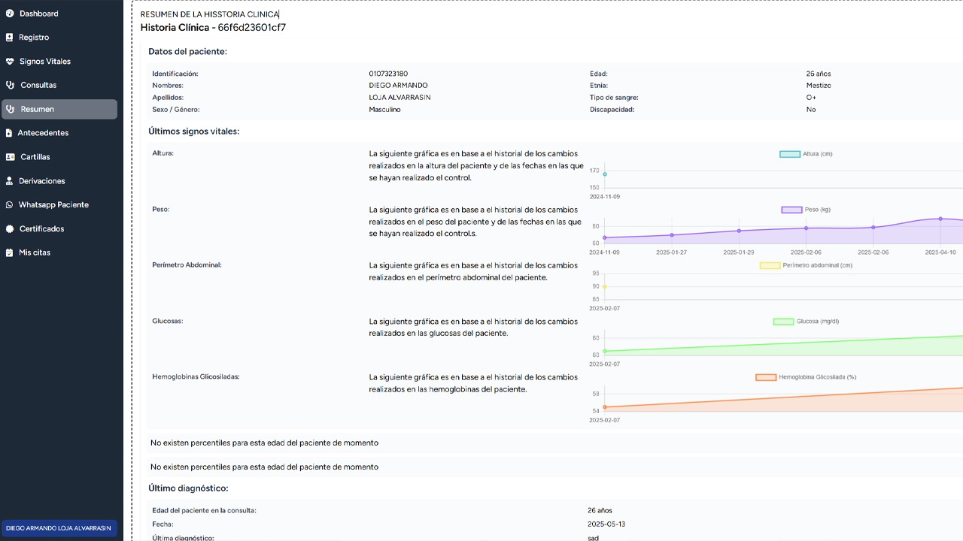Viewport: 963px width, 541px height.
Task: Click the Antecedentes document icon
Action: (9, 133)
